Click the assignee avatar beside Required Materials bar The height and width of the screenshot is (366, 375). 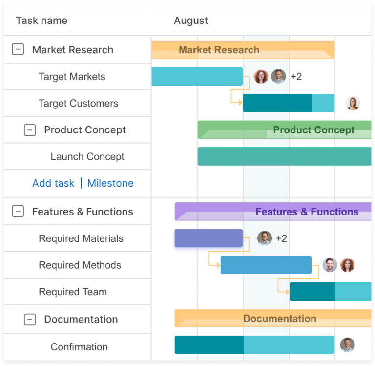(264, 238)
